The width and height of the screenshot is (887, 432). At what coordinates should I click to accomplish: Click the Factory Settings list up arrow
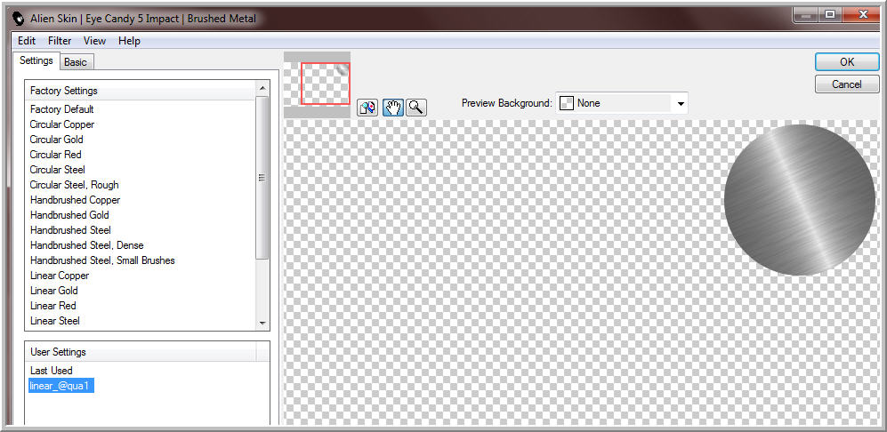tap(262, 88)
